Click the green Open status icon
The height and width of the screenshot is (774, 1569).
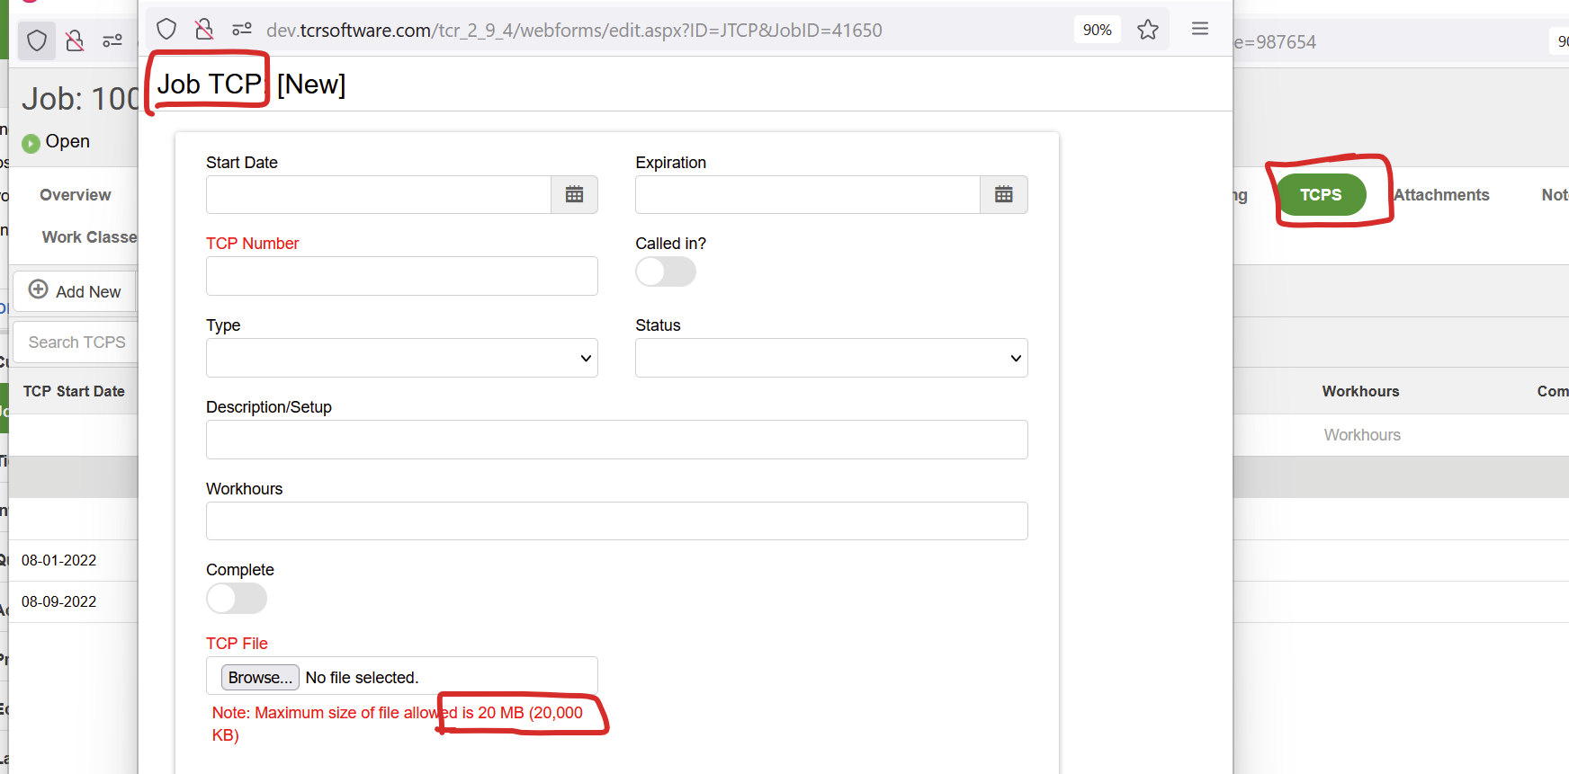(31, 143)
